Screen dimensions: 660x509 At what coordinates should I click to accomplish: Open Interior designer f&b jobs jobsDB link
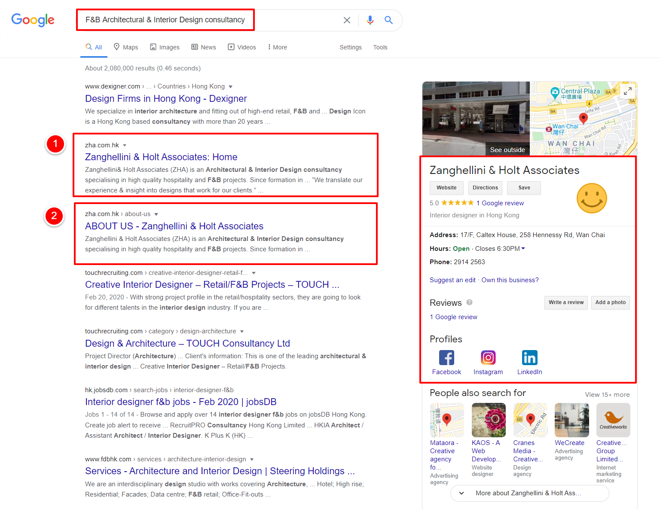[x=181, y=402]
